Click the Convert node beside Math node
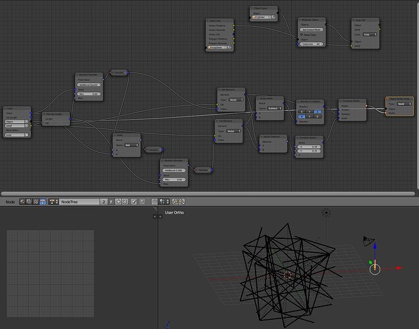 tap(154, 150)
